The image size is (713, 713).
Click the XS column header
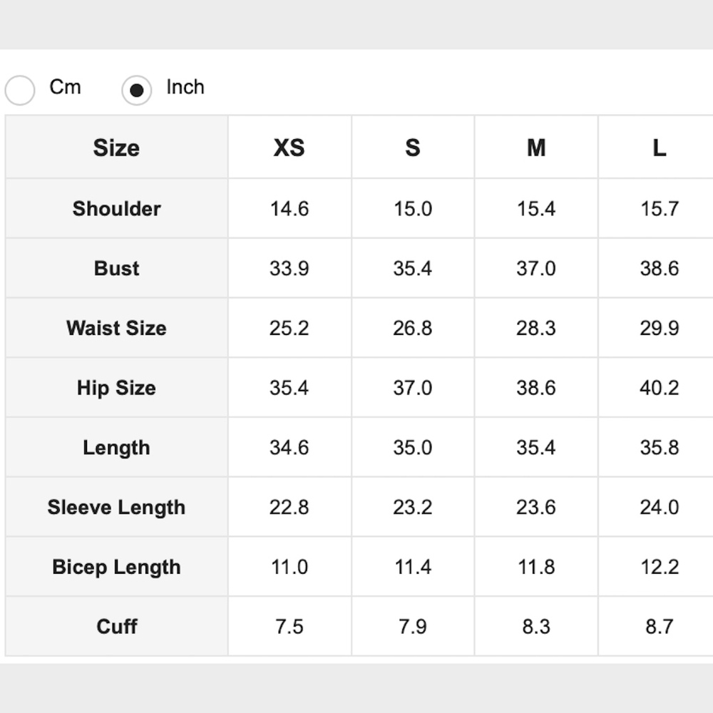click(x=289, y=148)
